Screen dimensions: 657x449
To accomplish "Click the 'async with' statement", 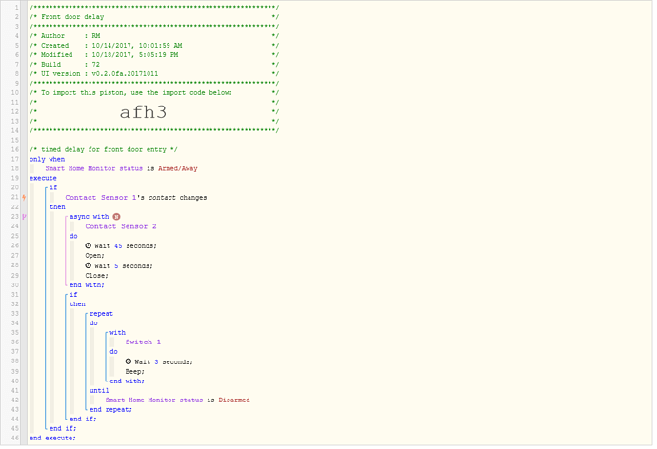I will click(90, 217).
